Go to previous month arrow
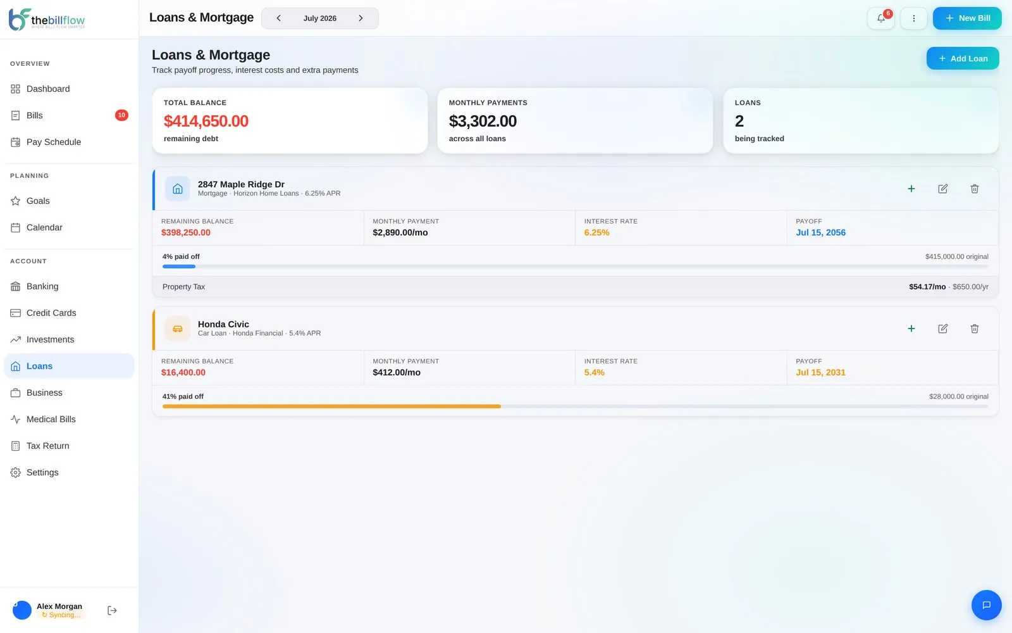The height and width of the screenshot is (633, 1012). click(x=278, y=18)
